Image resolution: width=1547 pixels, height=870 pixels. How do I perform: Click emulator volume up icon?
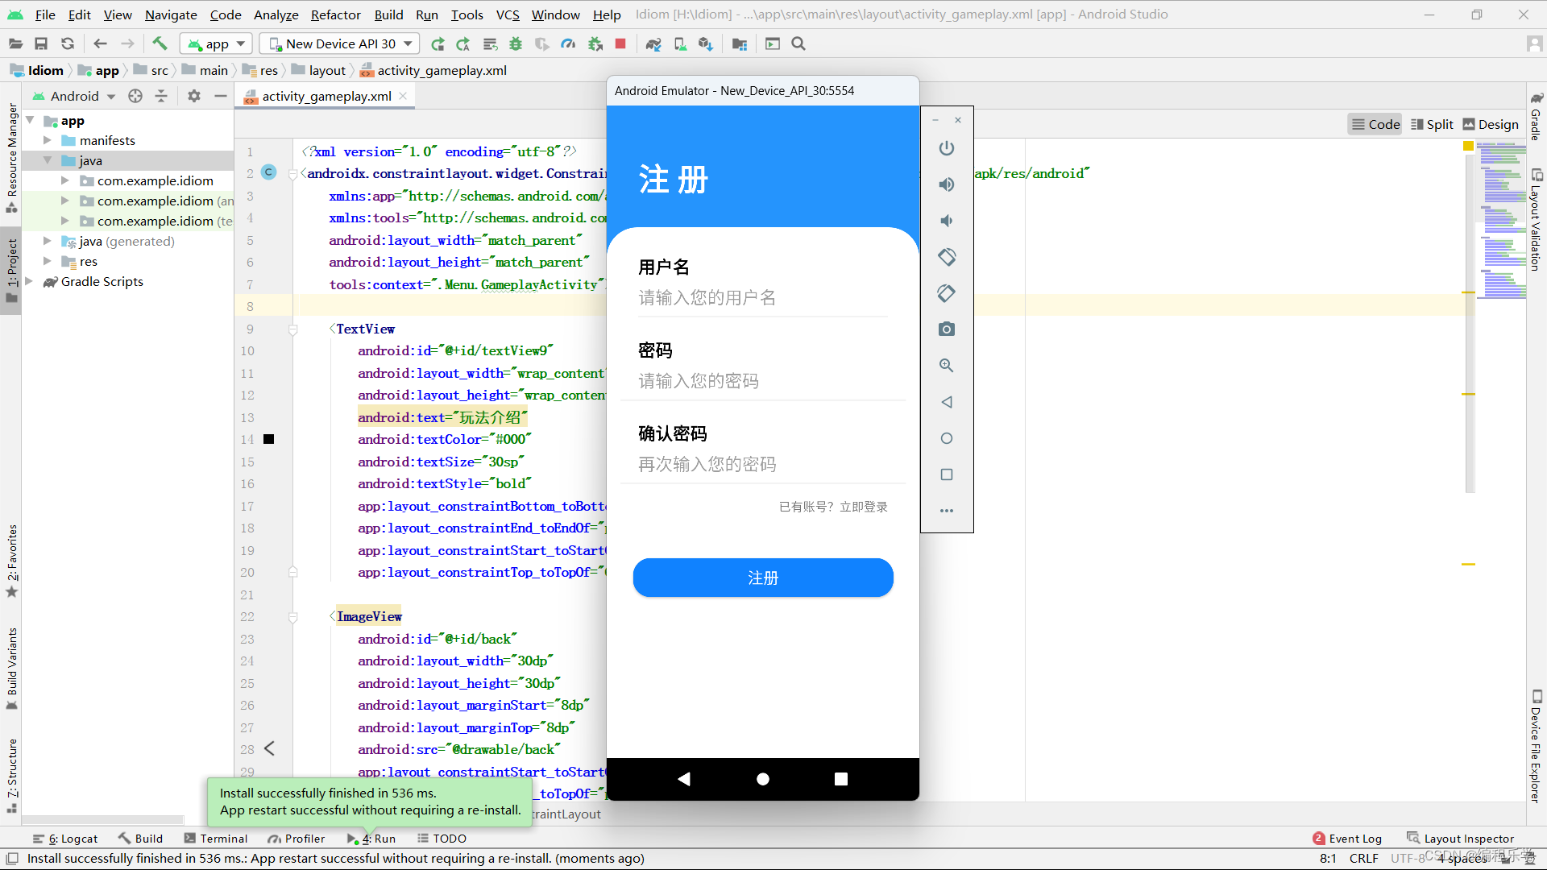(947, 184)
